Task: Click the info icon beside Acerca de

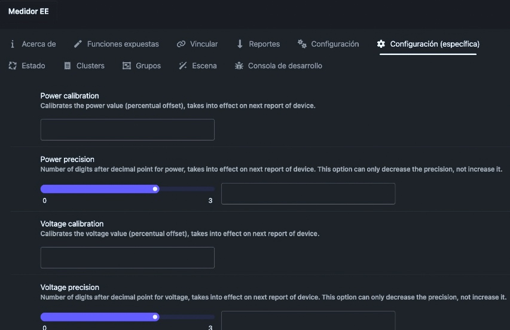Action: 13,44
